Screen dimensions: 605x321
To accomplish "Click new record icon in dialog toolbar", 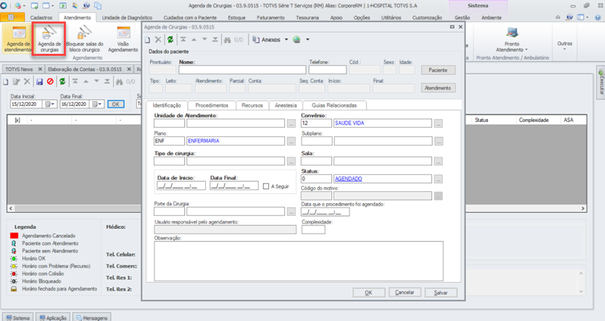I will (147, 40).
